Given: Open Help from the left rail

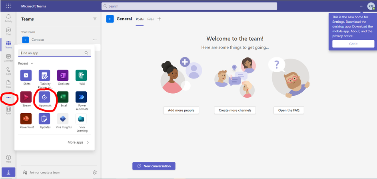Looking at the screenshot, I should (x=8, y=159).
